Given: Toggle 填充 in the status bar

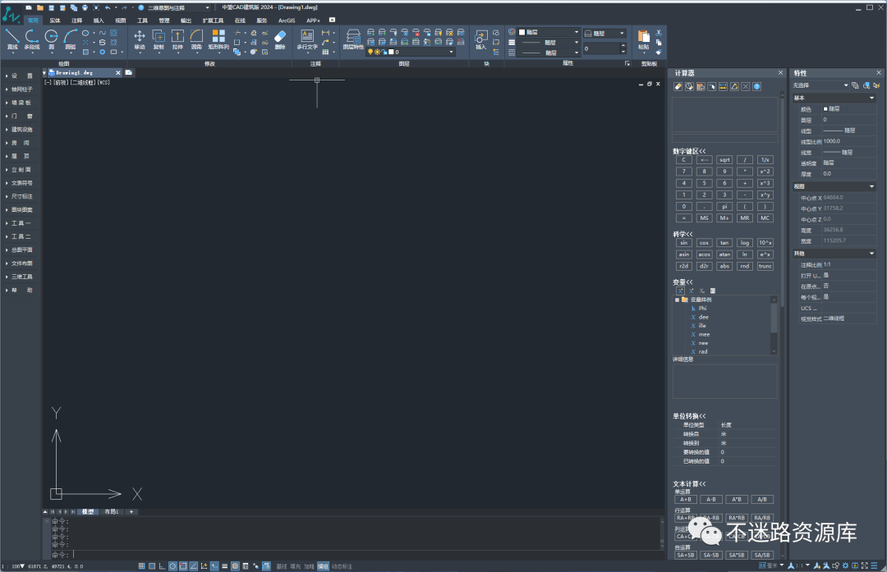Looking at the screenshot, I should pyautogui.click(x=296, y=566).
